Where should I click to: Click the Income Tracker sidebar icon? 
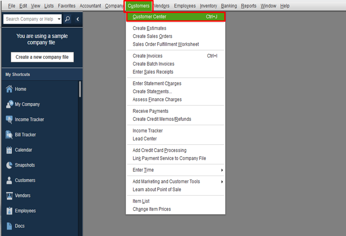9,119
